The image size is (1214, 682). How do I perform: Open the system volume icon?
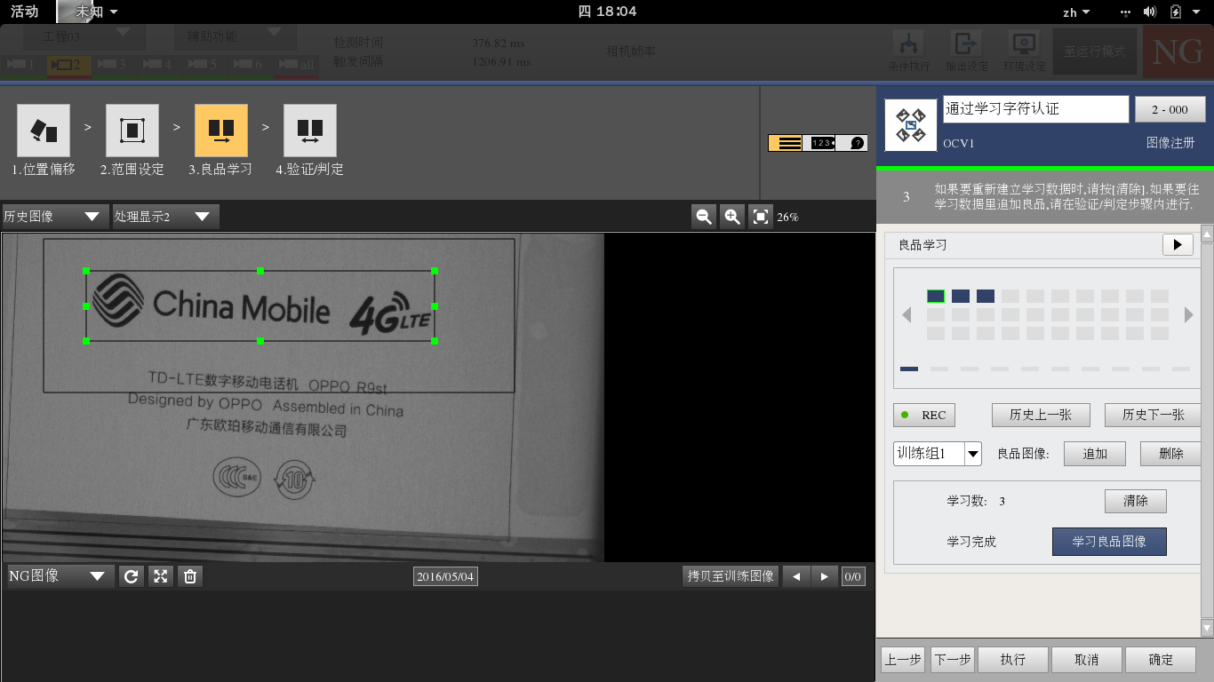1150,12
